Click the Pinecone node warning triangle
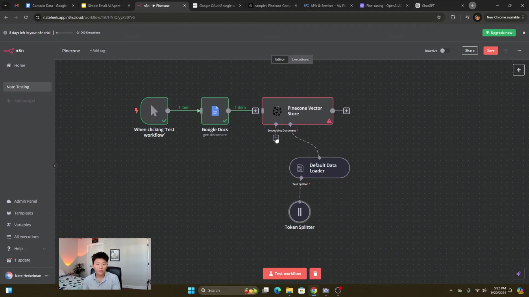The image size is (529, 297). (329, 121)
